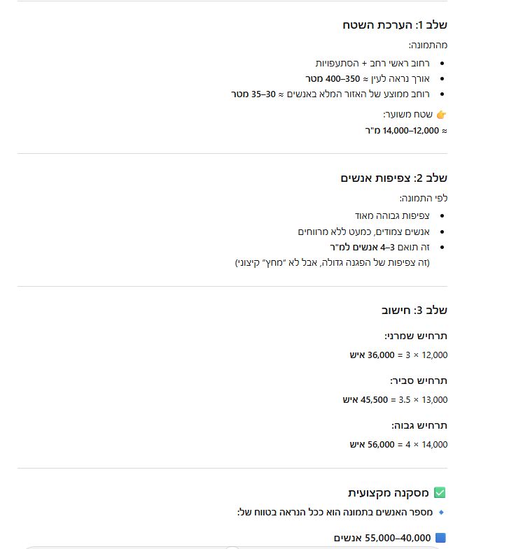Click the bullet line רחוב ראשי רחב + הסתעפויות
Viewport: 523px width, 549px height.
(x=370, y=63)
